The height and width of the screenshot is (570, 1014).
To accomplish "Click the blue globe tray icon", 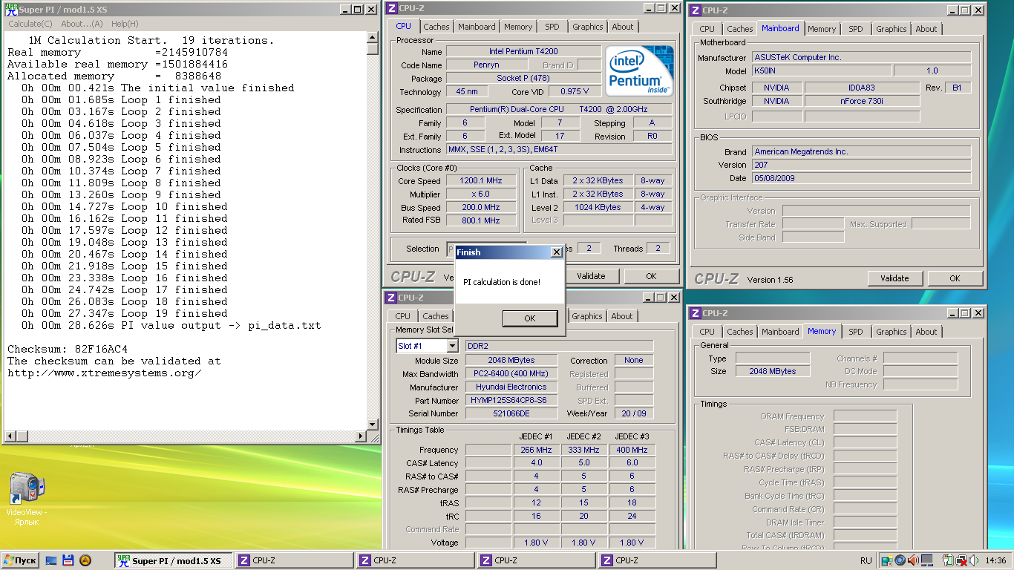I will [x=900, y=560].
